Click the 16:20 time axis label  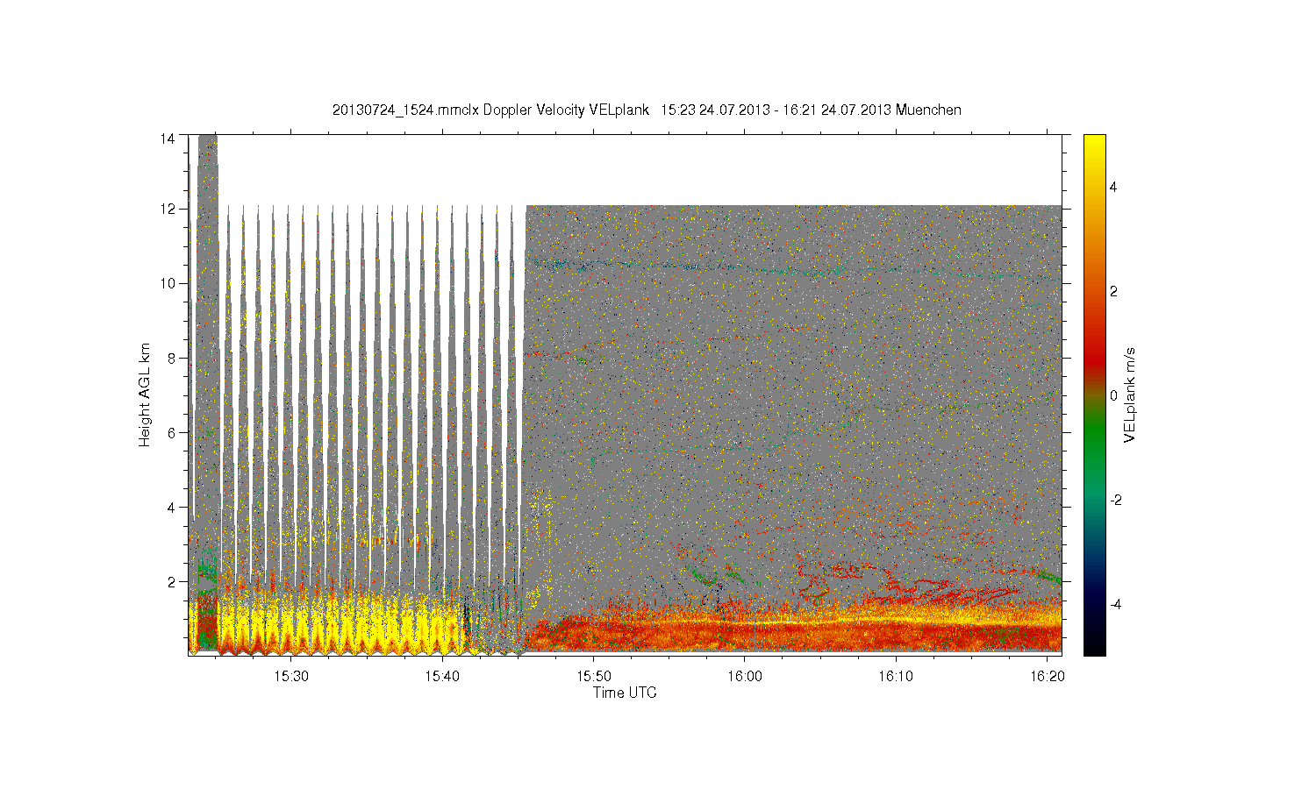point(1046,676)
